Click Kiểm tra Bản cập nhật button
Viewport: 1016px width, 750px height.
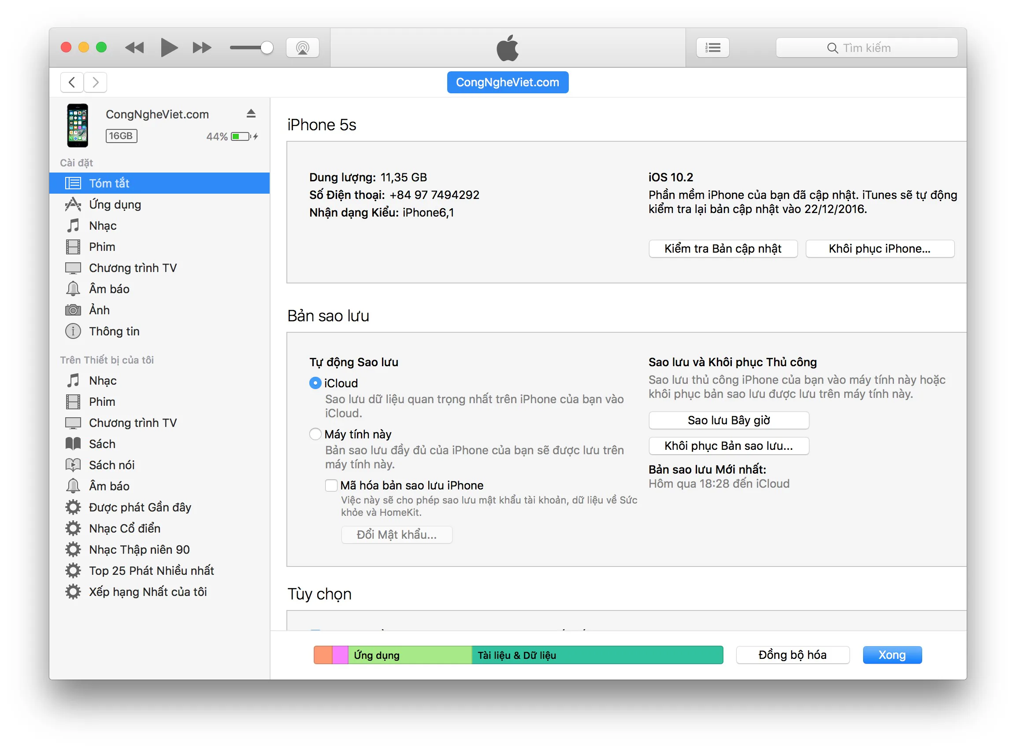[x=723, y=249]
